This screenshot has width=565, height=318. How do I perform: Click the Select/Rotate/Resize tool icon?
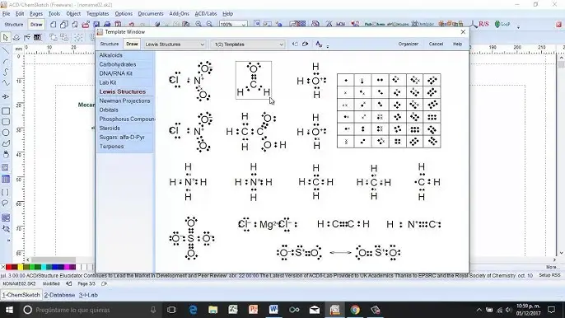tap(16, 37)
